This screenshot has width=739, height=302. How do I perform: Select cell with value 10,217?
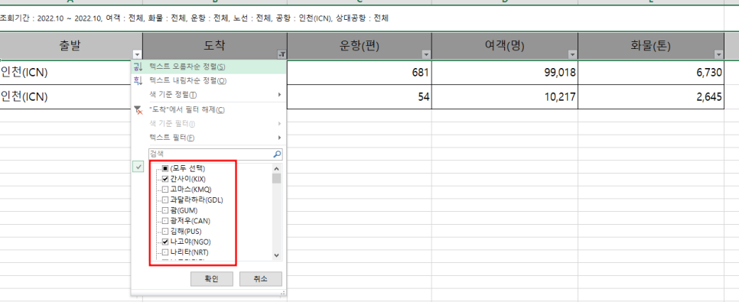[504, 97]
